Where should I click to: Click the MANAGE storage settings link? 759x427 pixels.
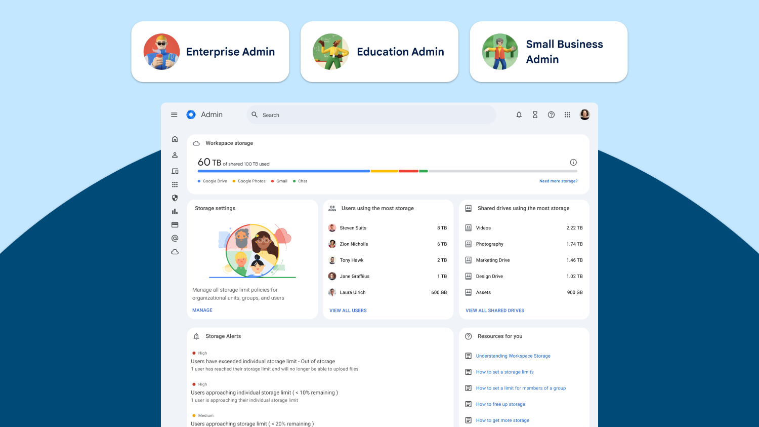pos(202,310)
